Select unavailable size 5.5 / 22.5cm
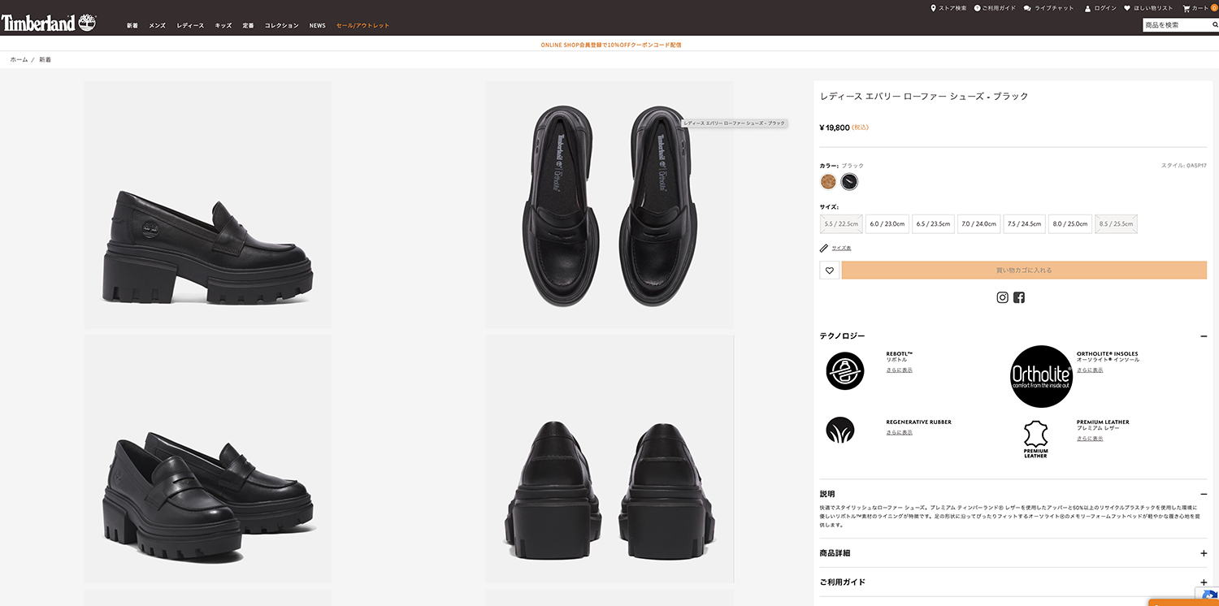 tap(841, 223)
